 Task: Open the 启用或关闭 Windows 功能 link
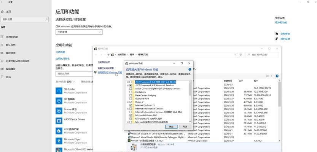(110, 72)
